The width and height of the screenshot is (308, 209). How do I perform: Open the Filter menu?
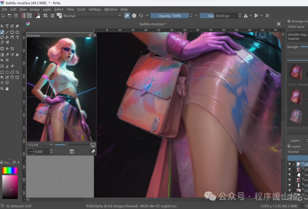[70, 9]
